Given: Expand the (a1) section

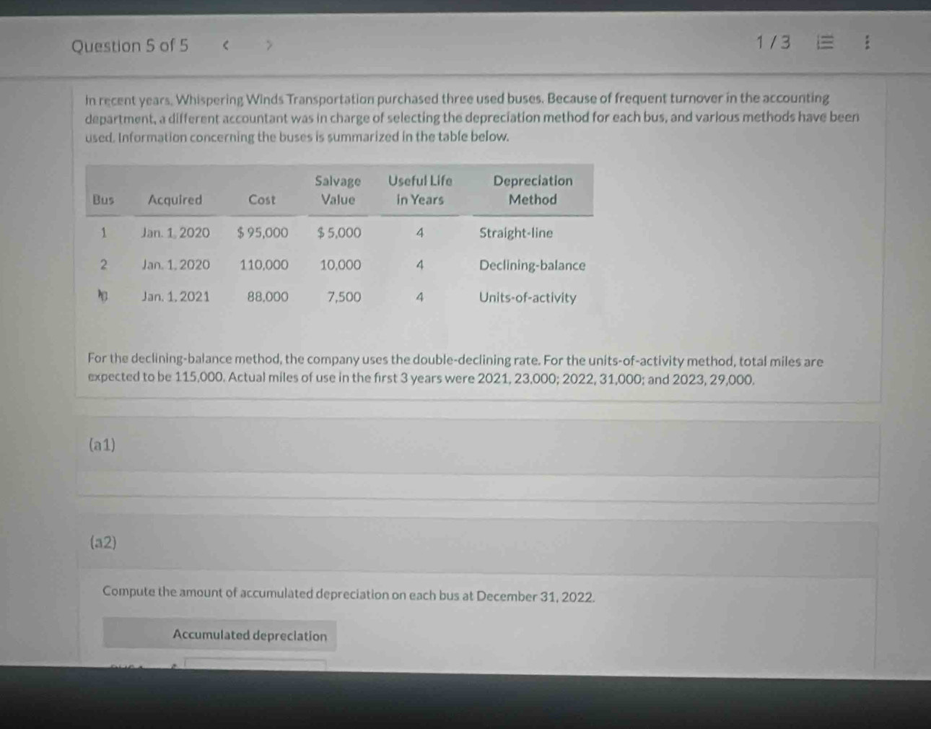Looking at the screenshot, I should pos(477,446).
